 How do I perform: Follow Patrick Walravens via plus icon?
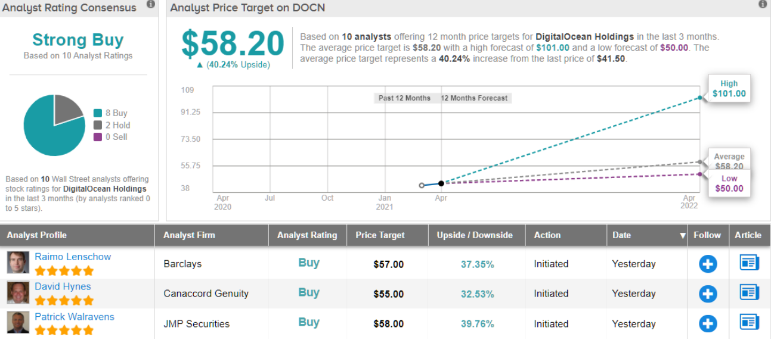[708, 323]
